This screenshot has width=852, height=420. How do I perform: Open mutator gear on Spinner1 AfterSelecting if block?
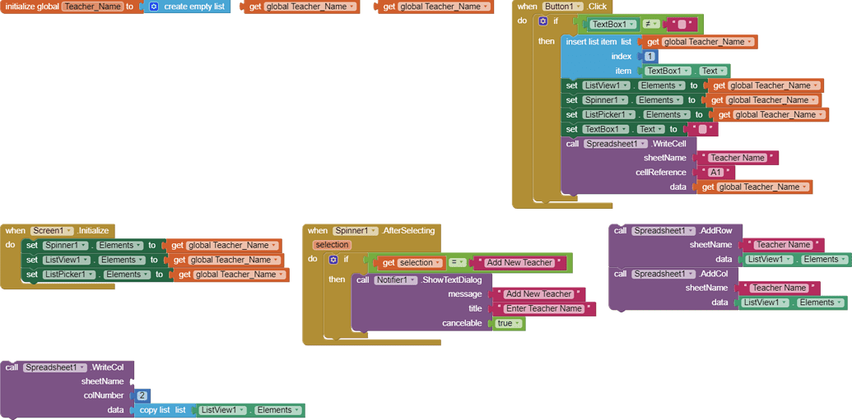tap(333, 260)
